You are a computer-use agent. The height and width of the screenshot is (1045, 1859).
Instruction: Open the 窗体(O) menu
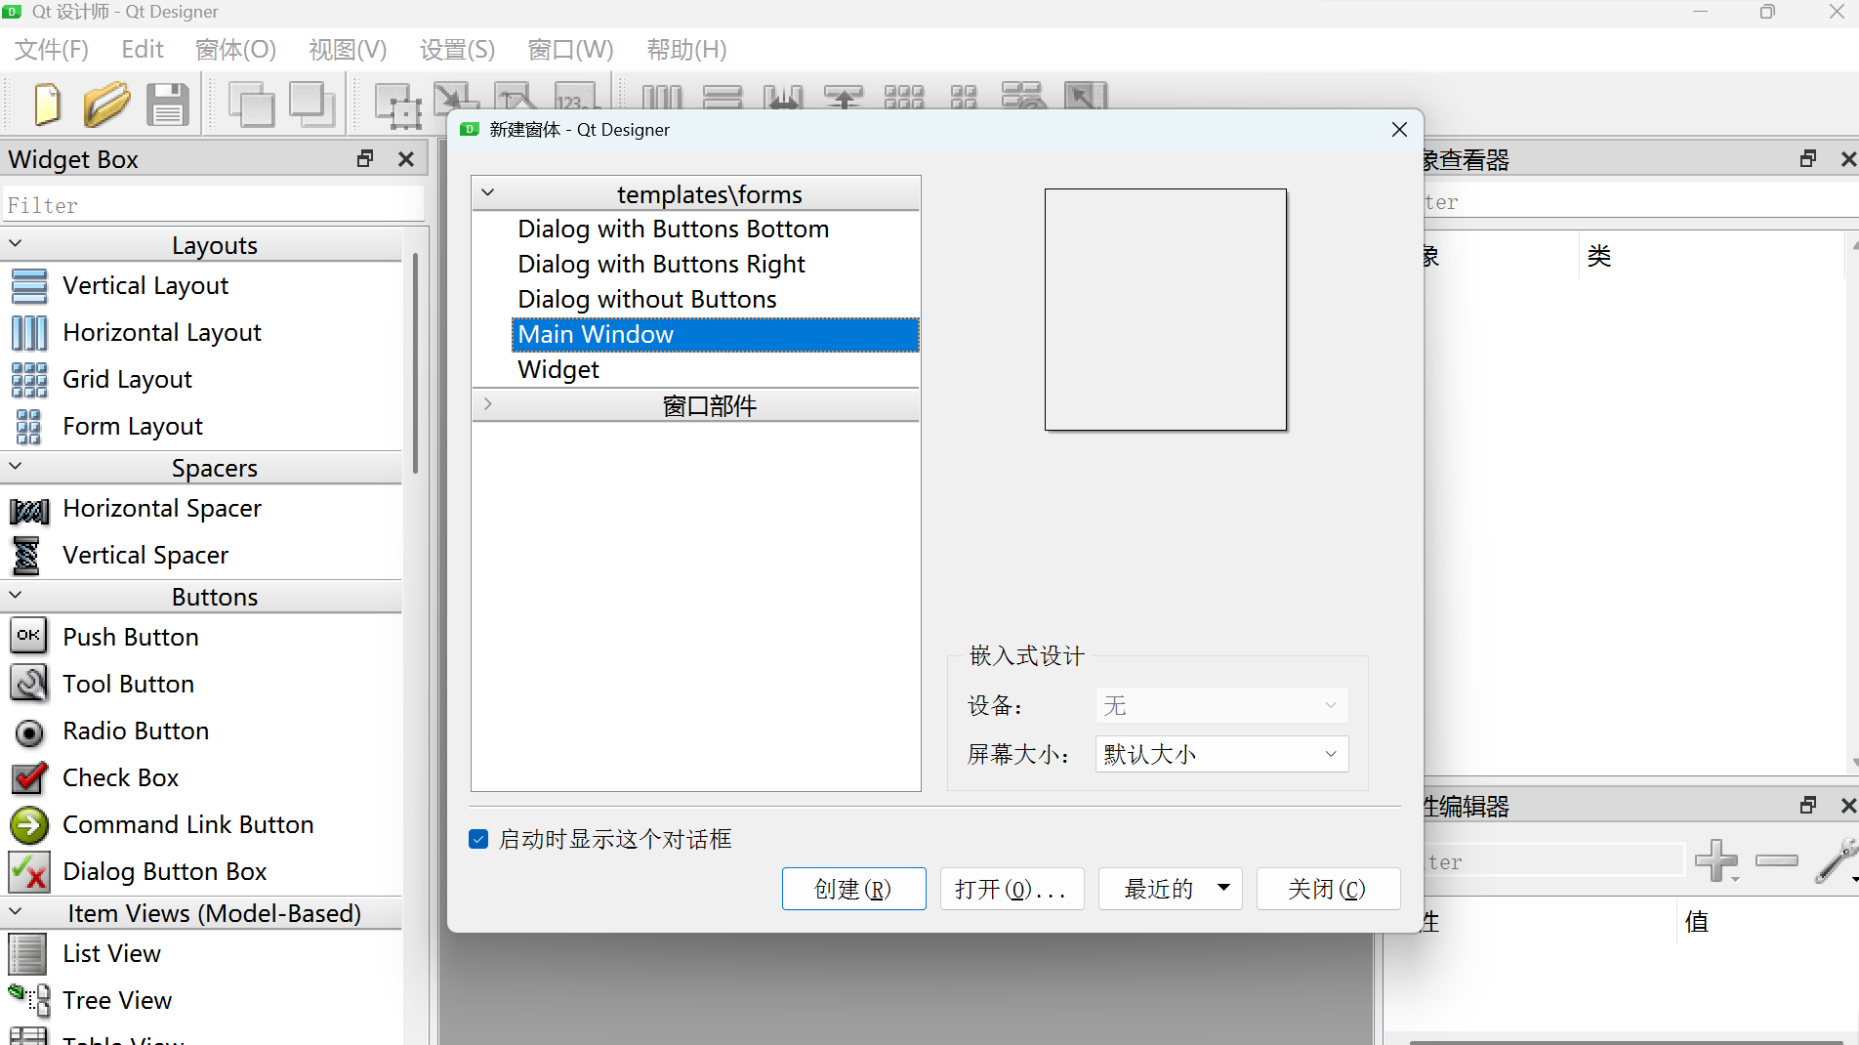(x=235, y=50)
